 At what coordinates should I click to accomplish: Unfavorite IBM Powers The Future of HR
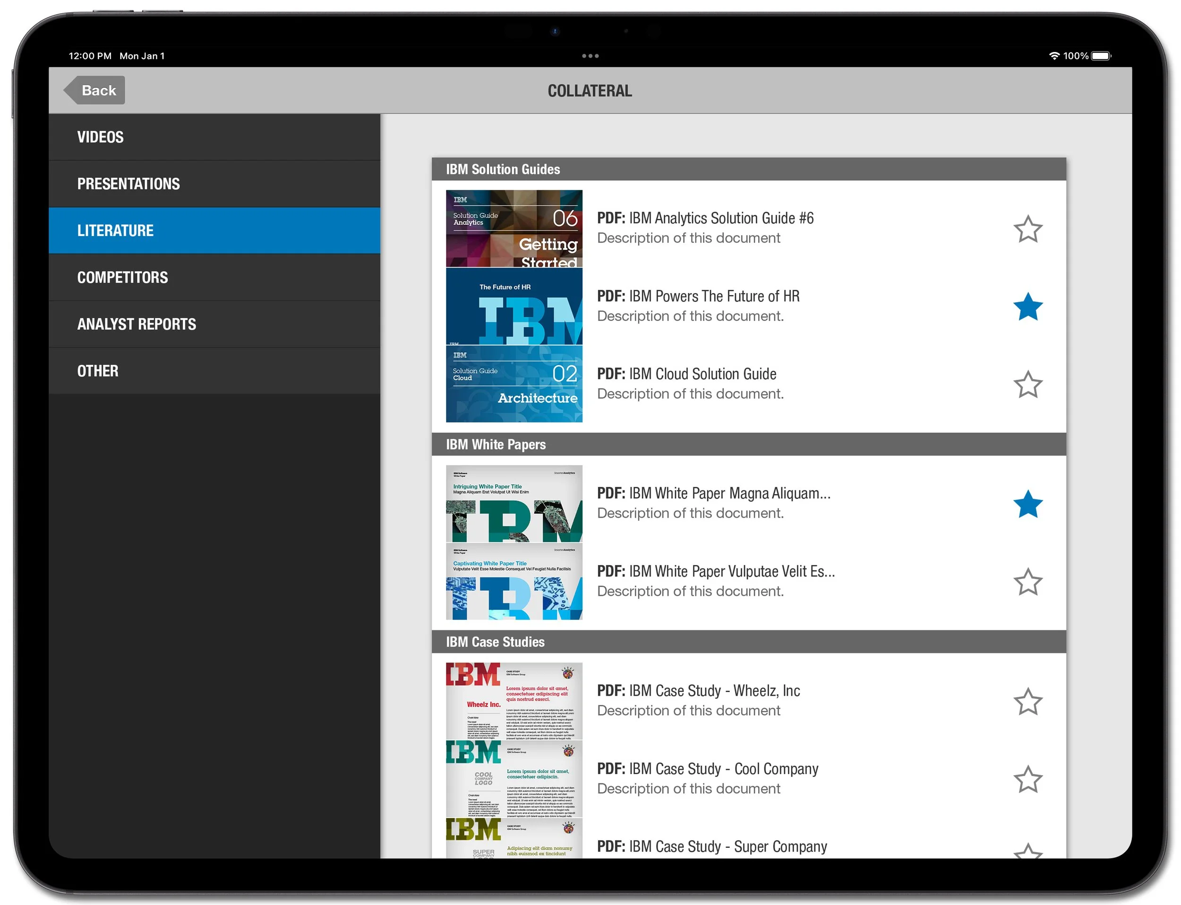pos(1027,307)
